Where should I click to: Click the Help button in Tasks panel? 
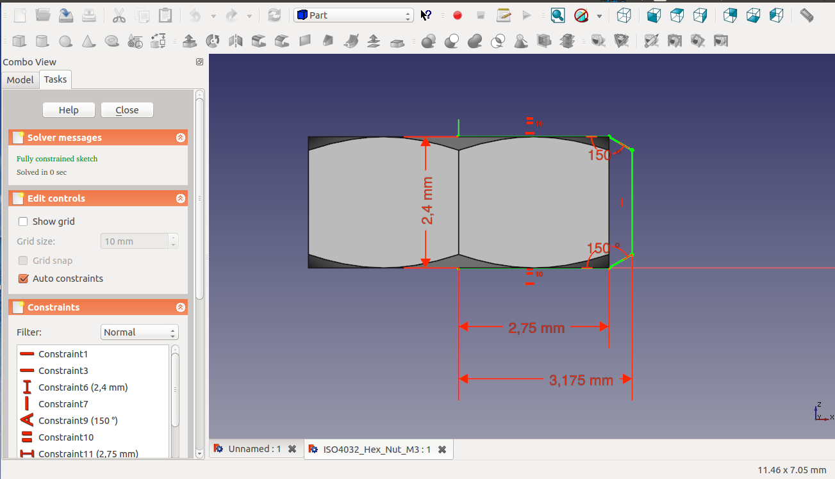tap(69, 110)
